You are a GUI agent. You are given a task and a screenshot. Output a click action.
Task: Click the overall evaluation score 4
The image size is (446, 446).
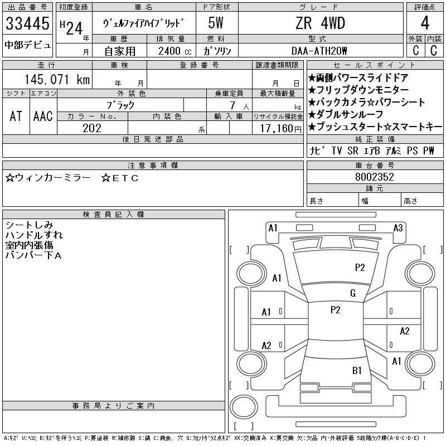(425, 23)
